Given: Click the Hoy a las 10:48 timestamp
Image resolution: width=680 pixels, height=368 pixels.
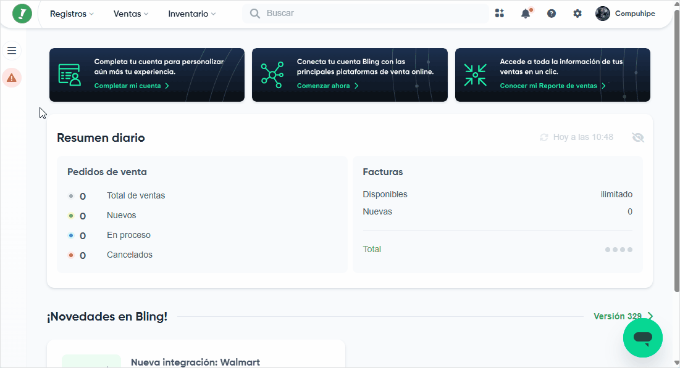Looking at the screenshot, I should (x=583, y=137).
